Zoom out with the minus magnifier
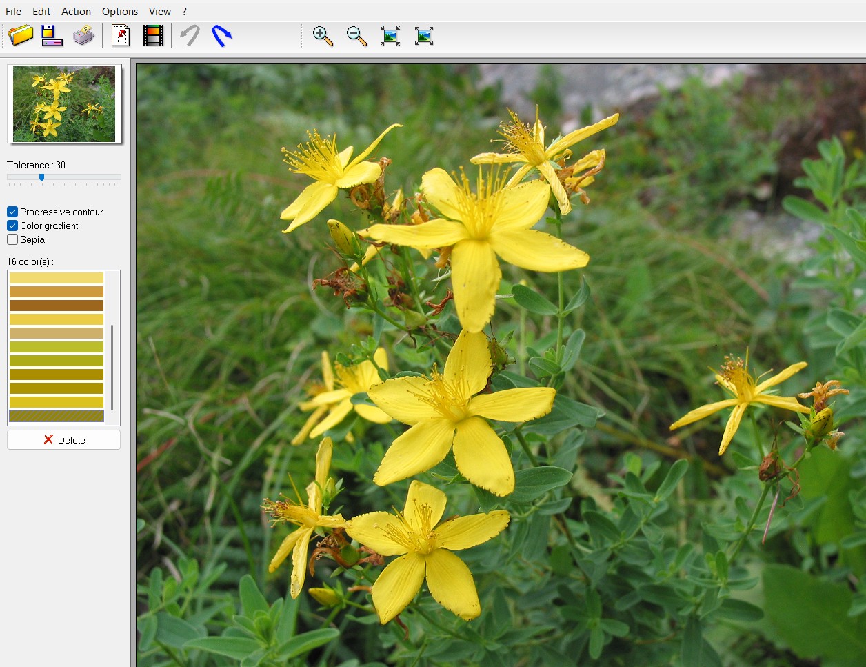Screen dimensions: 866x667 point(356,36)
